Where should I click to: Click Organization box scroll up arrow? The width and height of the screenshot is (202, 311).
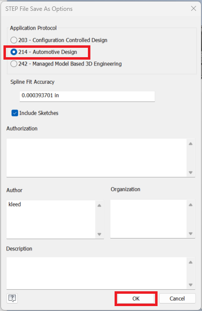point(191,205)
